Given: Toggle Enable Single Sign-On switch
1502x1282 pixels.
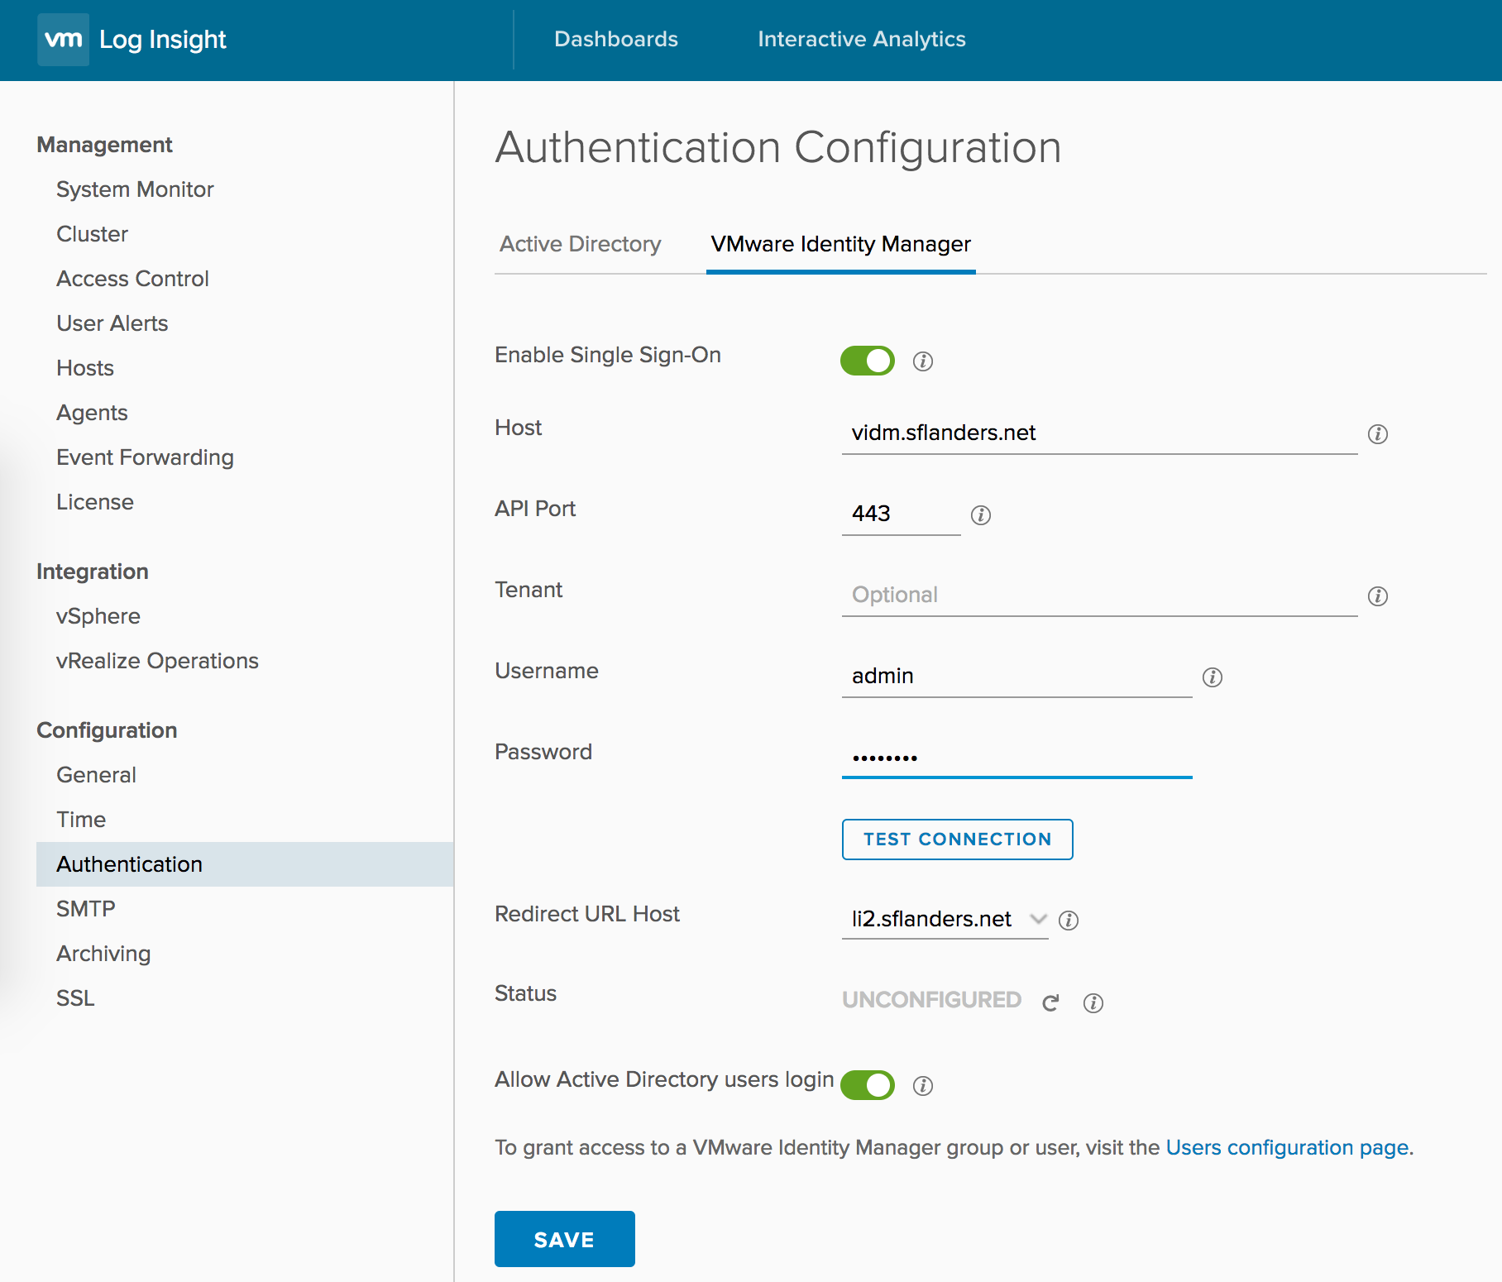Looking at the screenshot, I should click(867, 361).
